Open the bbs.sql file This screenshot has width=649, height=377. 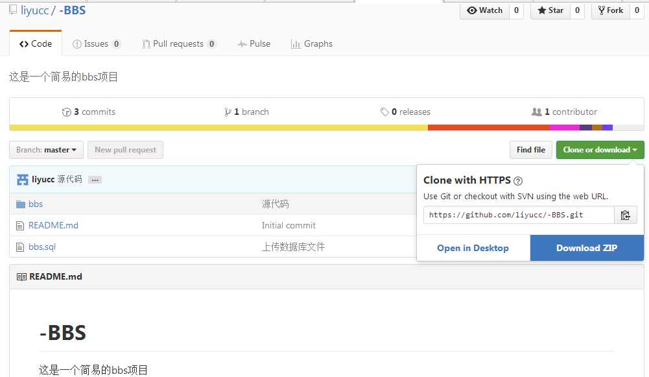click(x=41, y=247)
